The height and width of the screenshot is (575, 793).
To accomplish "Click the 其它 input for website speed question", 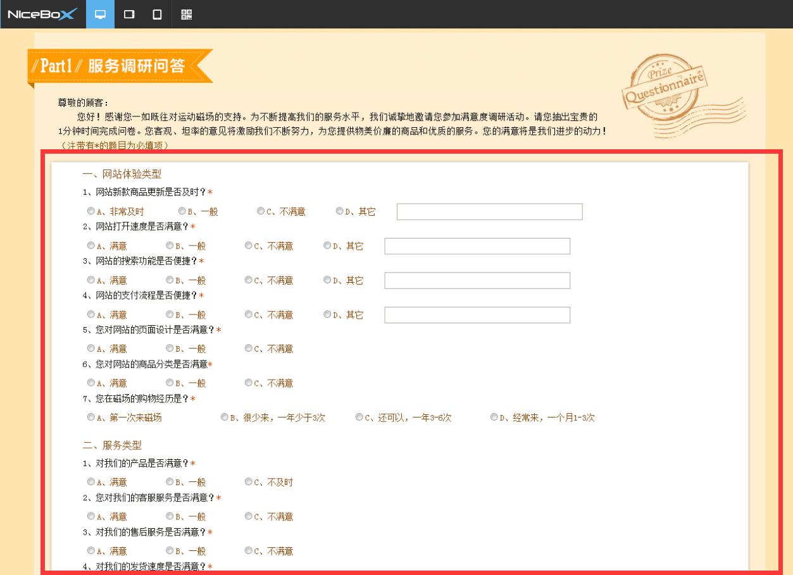I will pos(477,246).
